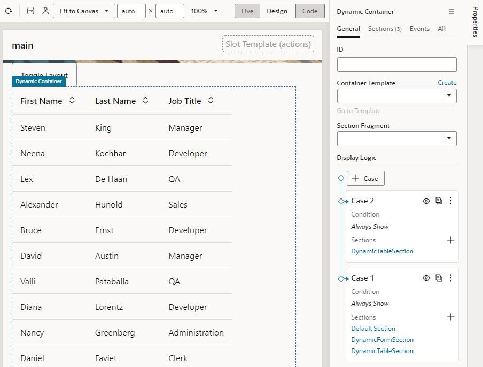Image resolution: width=483 pixels, height=367 pixels.
Task: Select the Sales job title cell
Action: click(x=178, y=205)
